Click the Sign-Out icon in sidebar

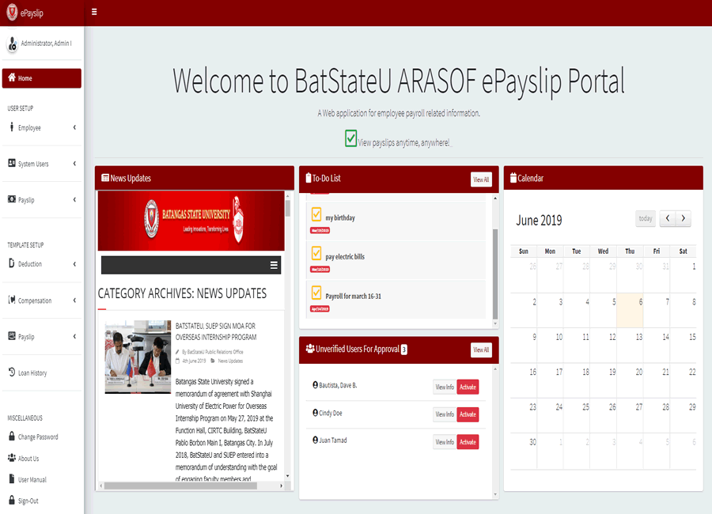tap(13, 501)
